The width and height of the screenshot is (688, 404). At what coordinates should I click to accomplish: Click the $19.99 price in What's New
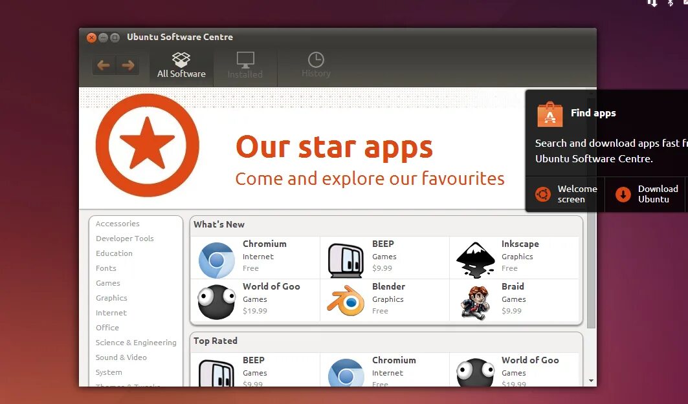pyautogui.click(x=255, y=311)
